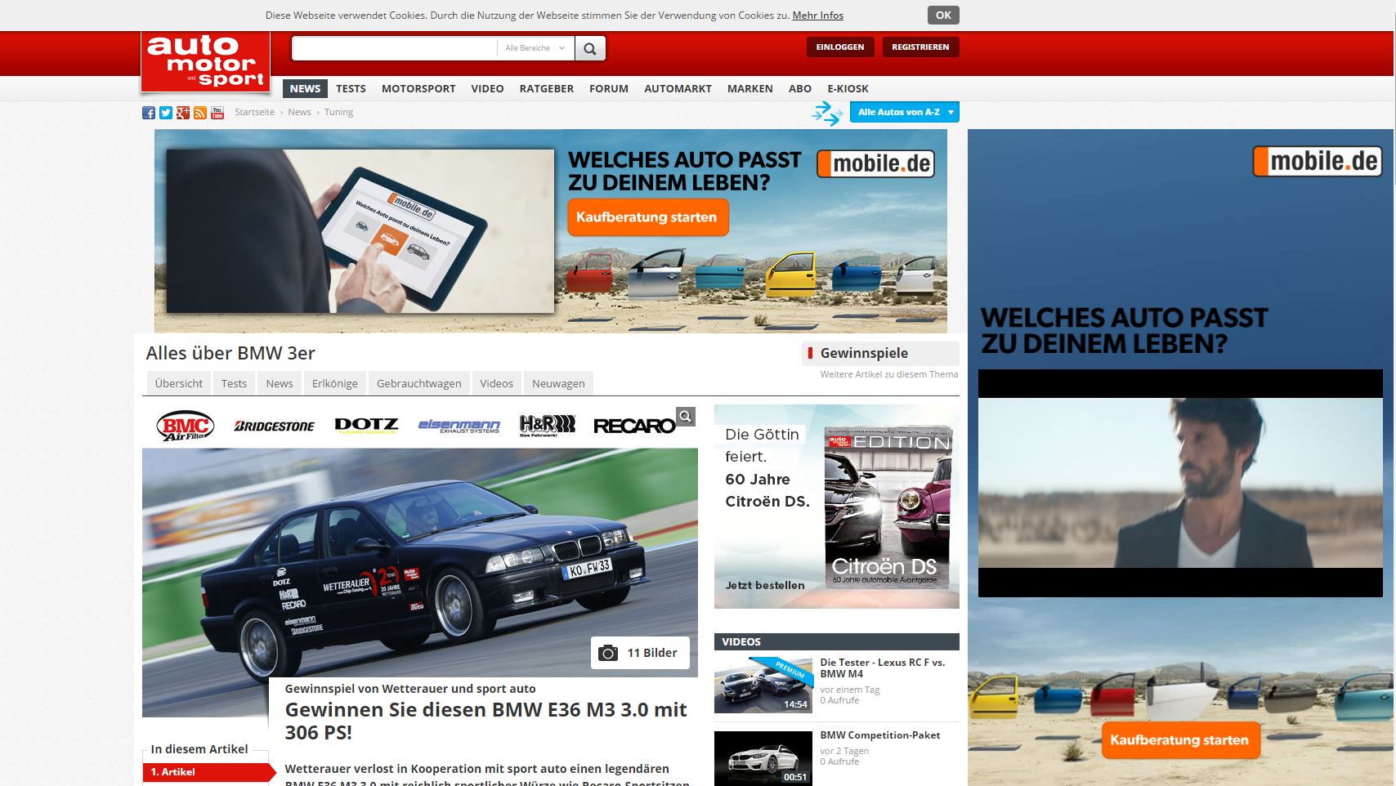Open the ABO navigation item

click(800, 88)
